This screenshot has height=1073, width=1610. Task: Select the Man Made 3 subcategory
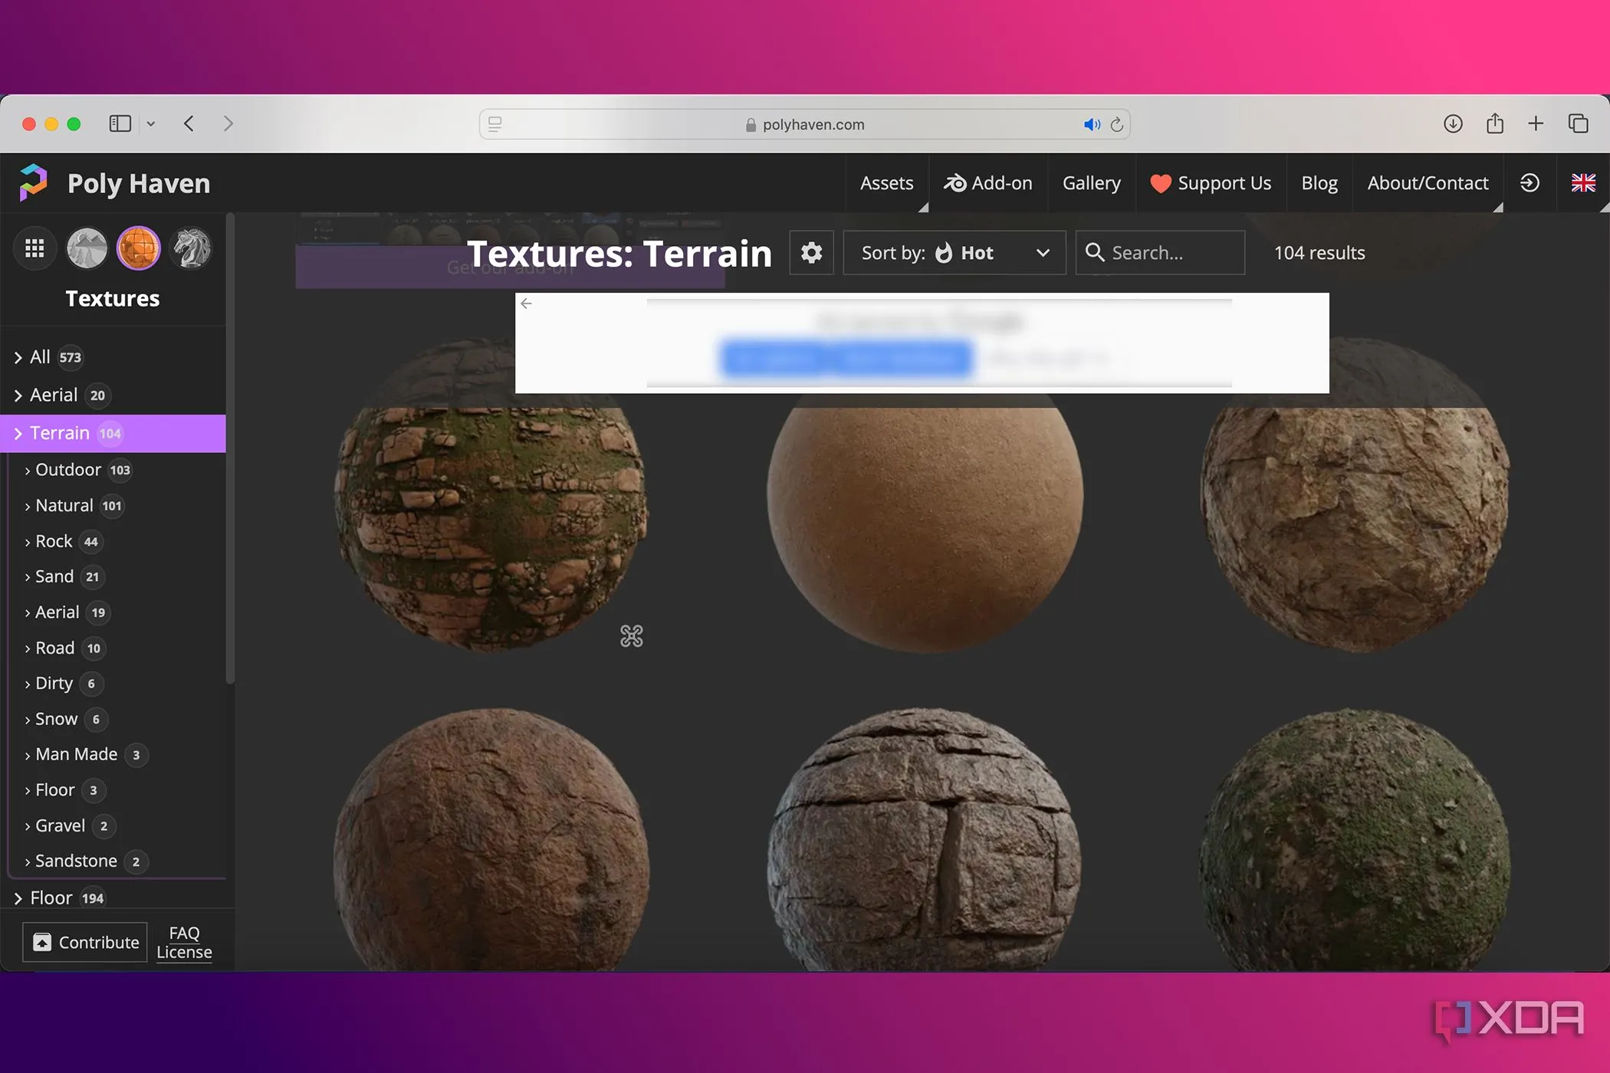point(85,754)
